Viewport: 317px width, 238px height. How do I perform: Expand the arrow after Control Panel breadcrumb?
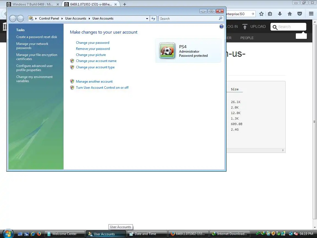pyautogui.click(x=62, y=18)
